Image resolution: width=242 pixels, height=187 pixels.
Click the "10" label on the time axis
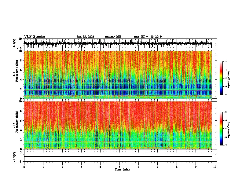(x=215, y=167)
